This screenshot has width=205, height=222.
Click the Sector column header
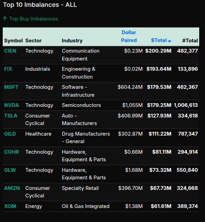tap(33, 41)
